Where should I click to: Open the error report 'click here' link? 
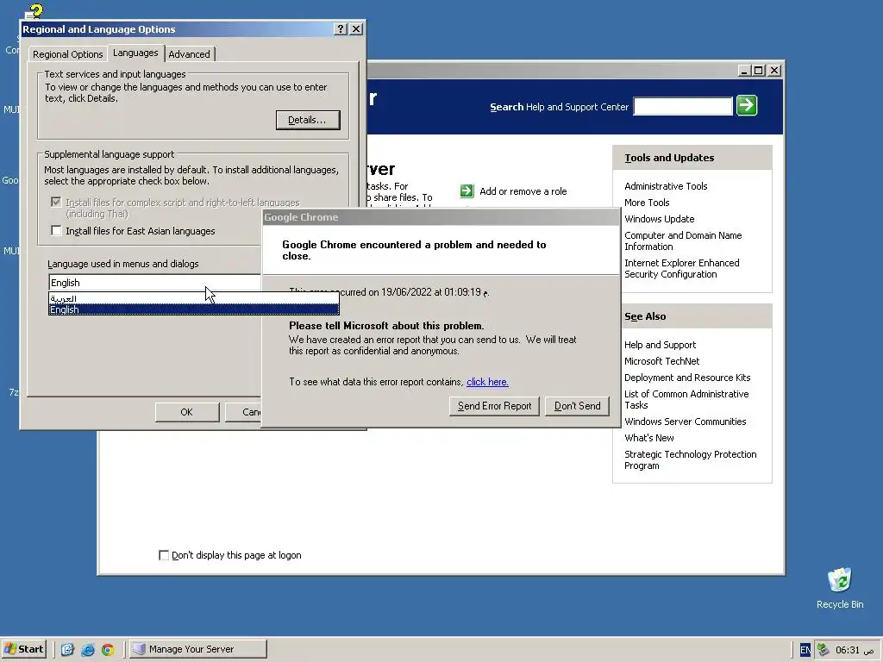[x=488, y=382]
